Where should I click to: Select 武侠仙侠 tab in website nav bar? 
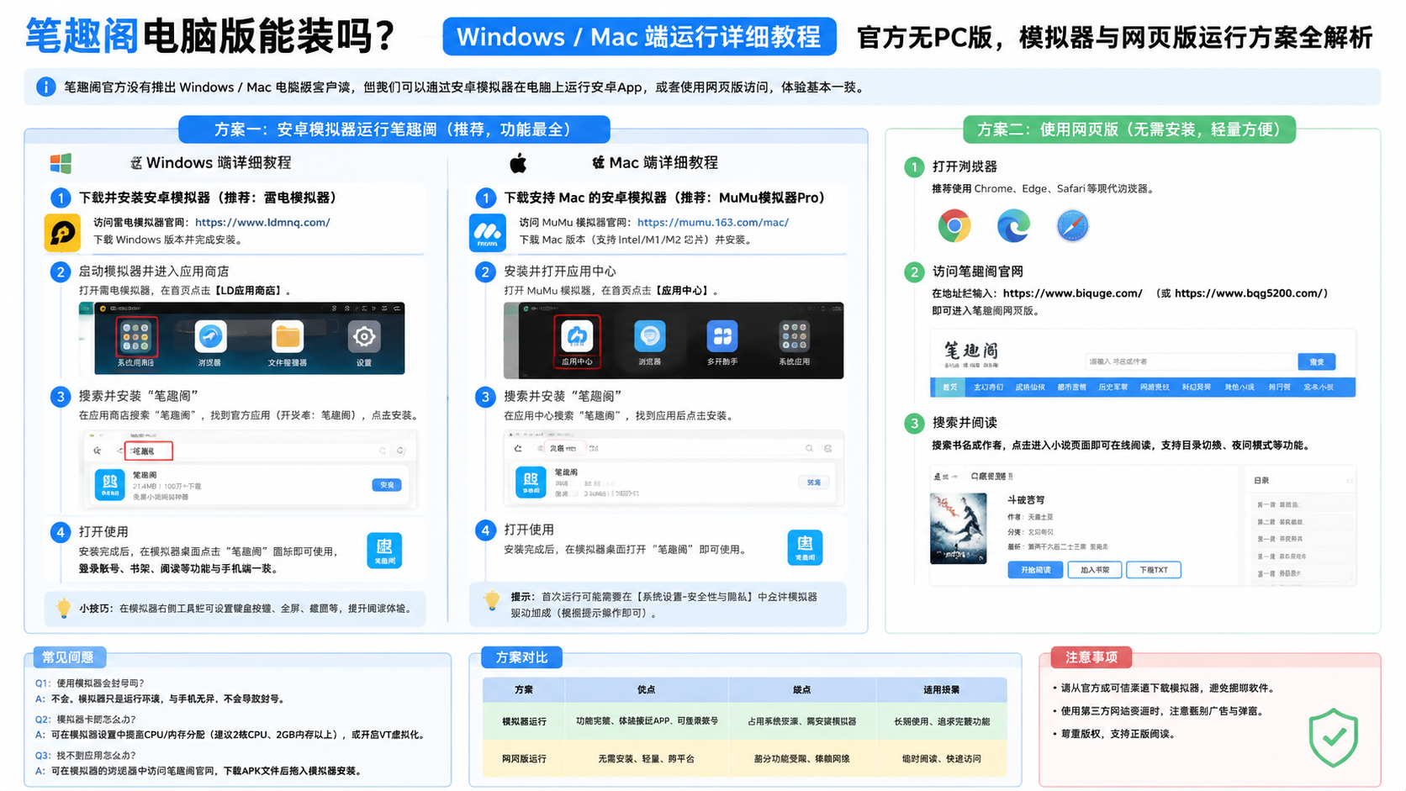[x=1030, y=388]
